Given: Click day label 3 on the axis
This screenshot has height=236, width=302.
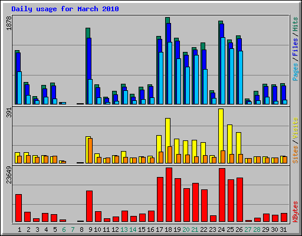Looking at the screenshot, I should point(37,230).
